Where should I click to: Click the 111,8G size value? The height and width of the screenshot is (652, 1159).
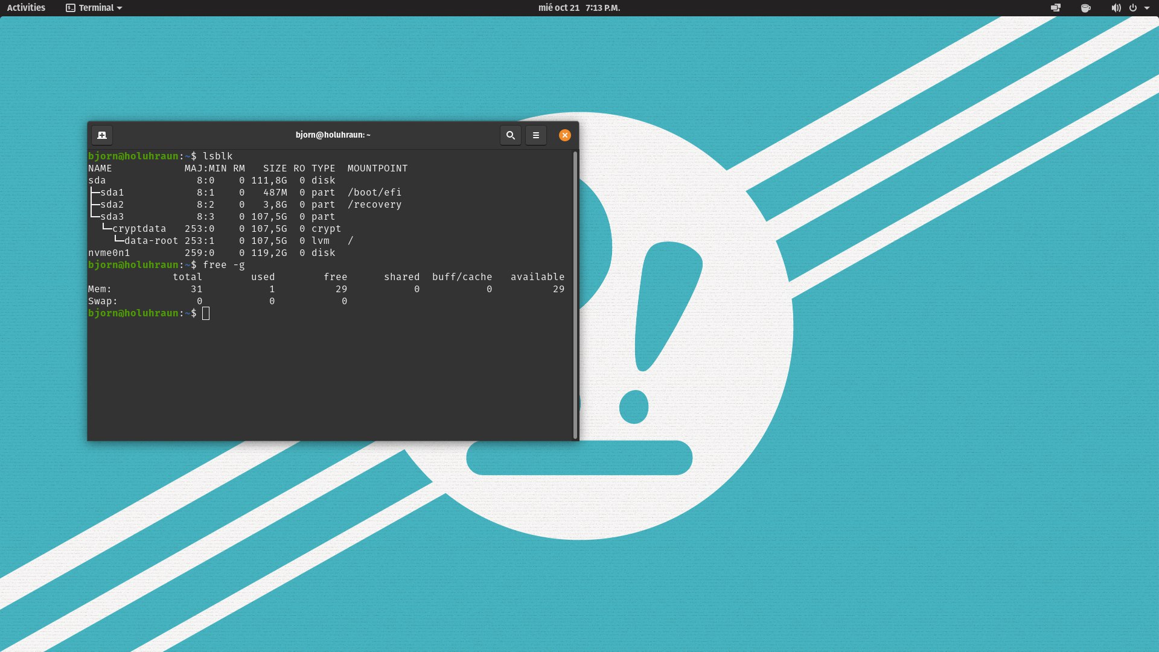coord(269,180)
